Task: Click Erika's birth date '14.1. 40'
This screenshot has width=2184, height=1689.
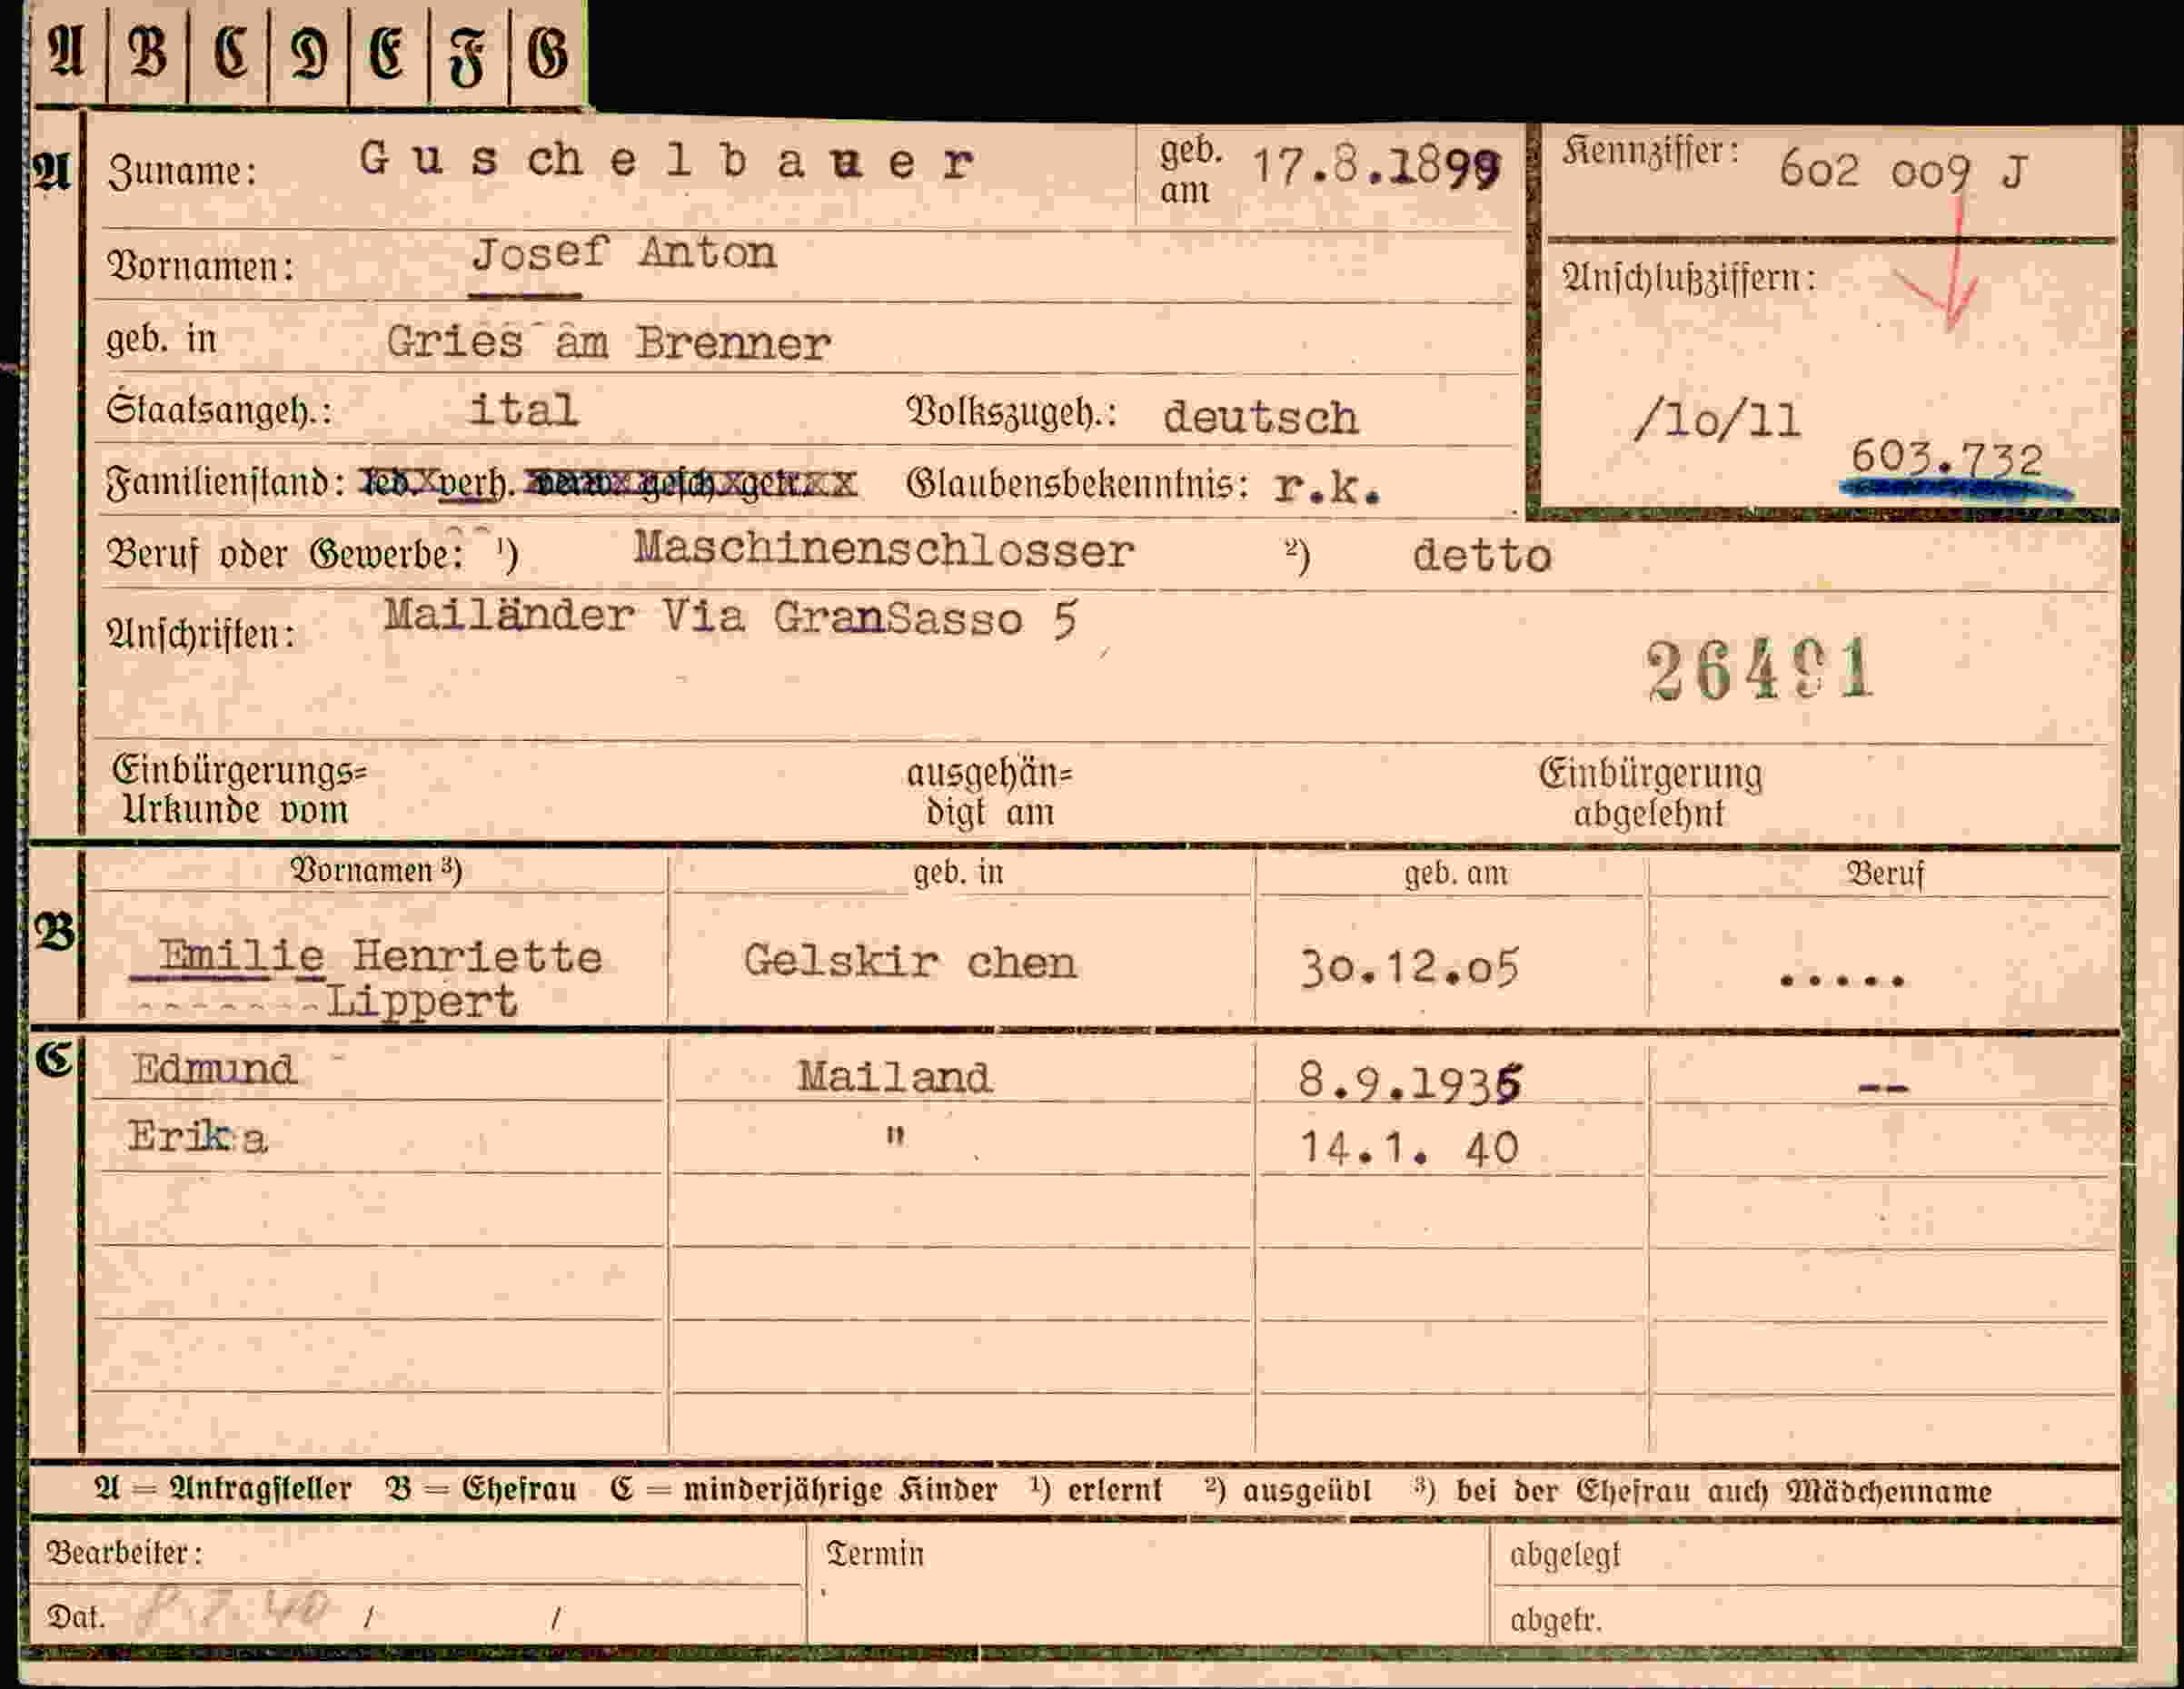Action: [1409, 1149]
